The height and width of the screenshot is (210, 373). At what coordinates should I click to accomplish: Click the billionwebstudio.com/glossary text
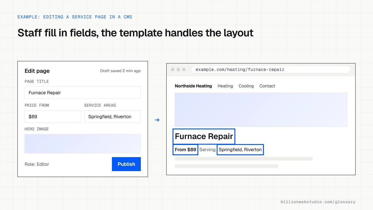[x=318, y=202]
